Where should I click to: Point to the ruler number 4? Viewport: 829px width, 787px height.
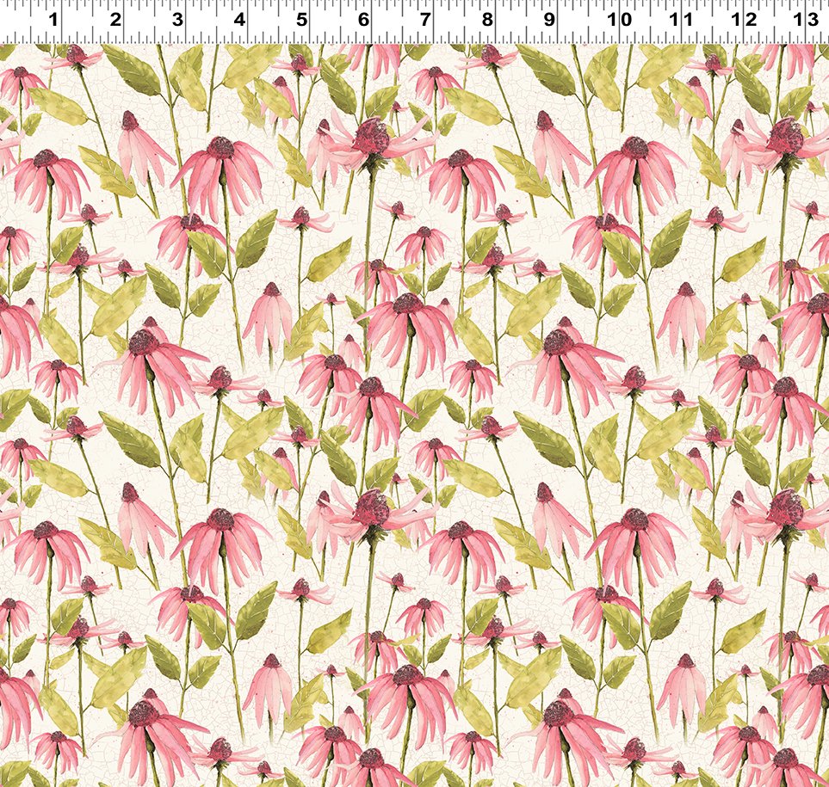point(239,20)
